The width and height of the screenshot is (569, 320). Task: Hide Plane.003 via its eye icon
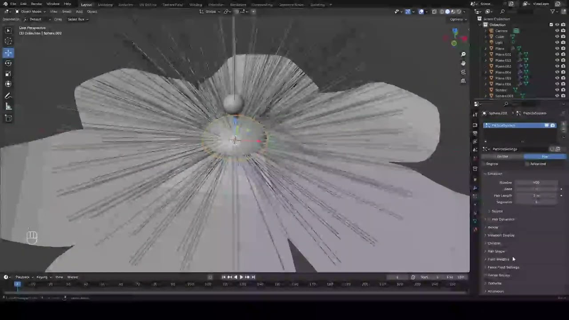[x=557, y=66]
